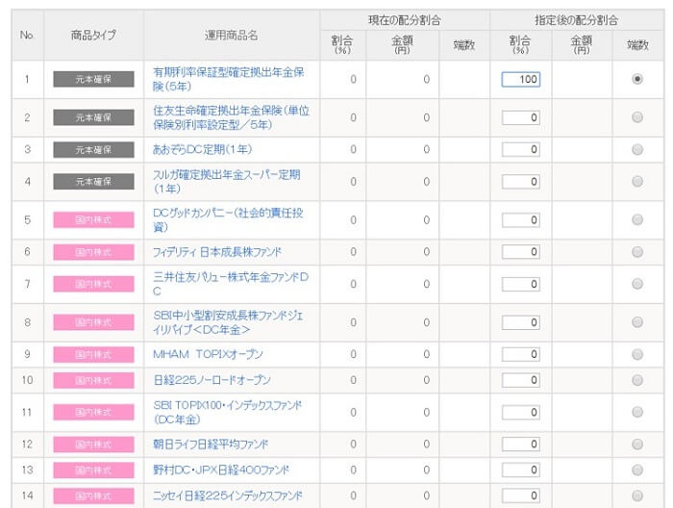Click ratio input for 朝日ライフ日経平均 row
Image resolution: width=673 pixels, height=508 pixels.
521,444
